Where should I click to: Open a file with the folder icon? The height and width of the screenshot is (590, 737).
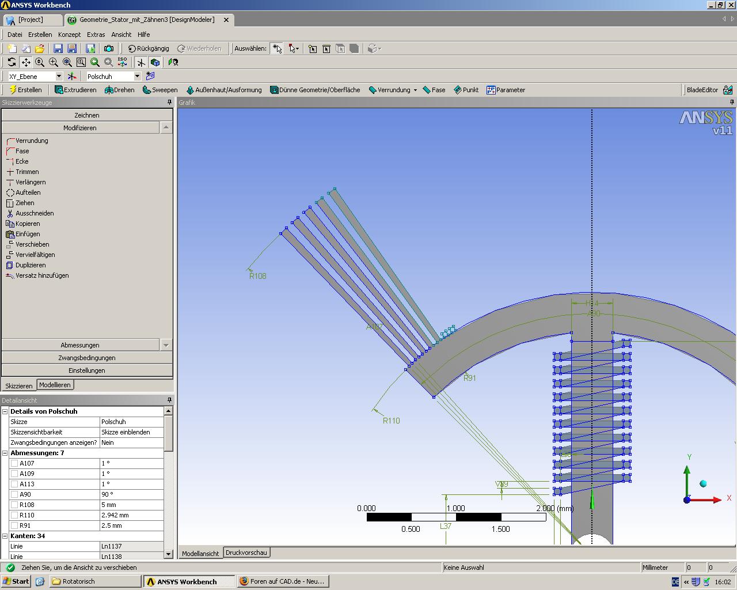coord(40,49)
